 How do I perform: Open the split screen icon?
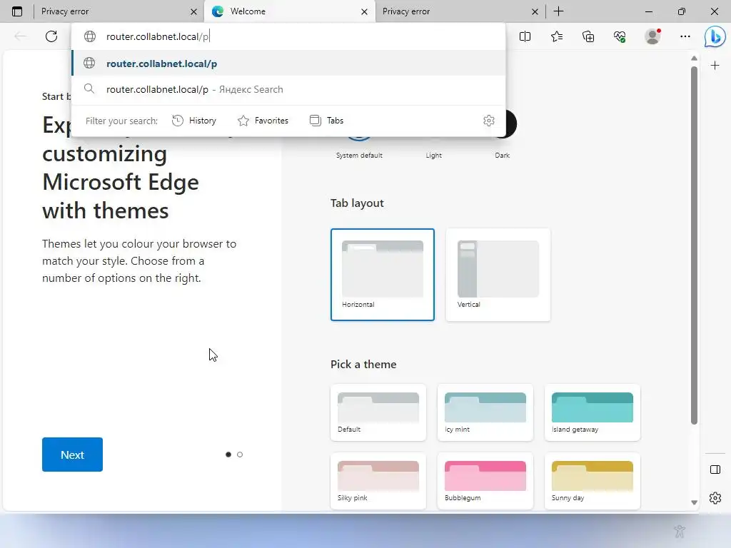pos(525,36)
